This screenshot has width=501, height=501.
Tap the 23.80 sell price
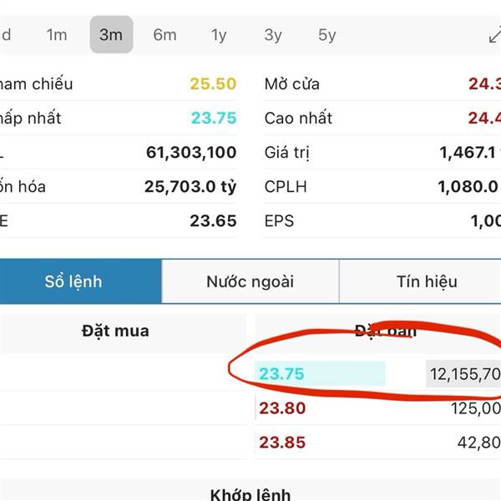coord(282,408)
